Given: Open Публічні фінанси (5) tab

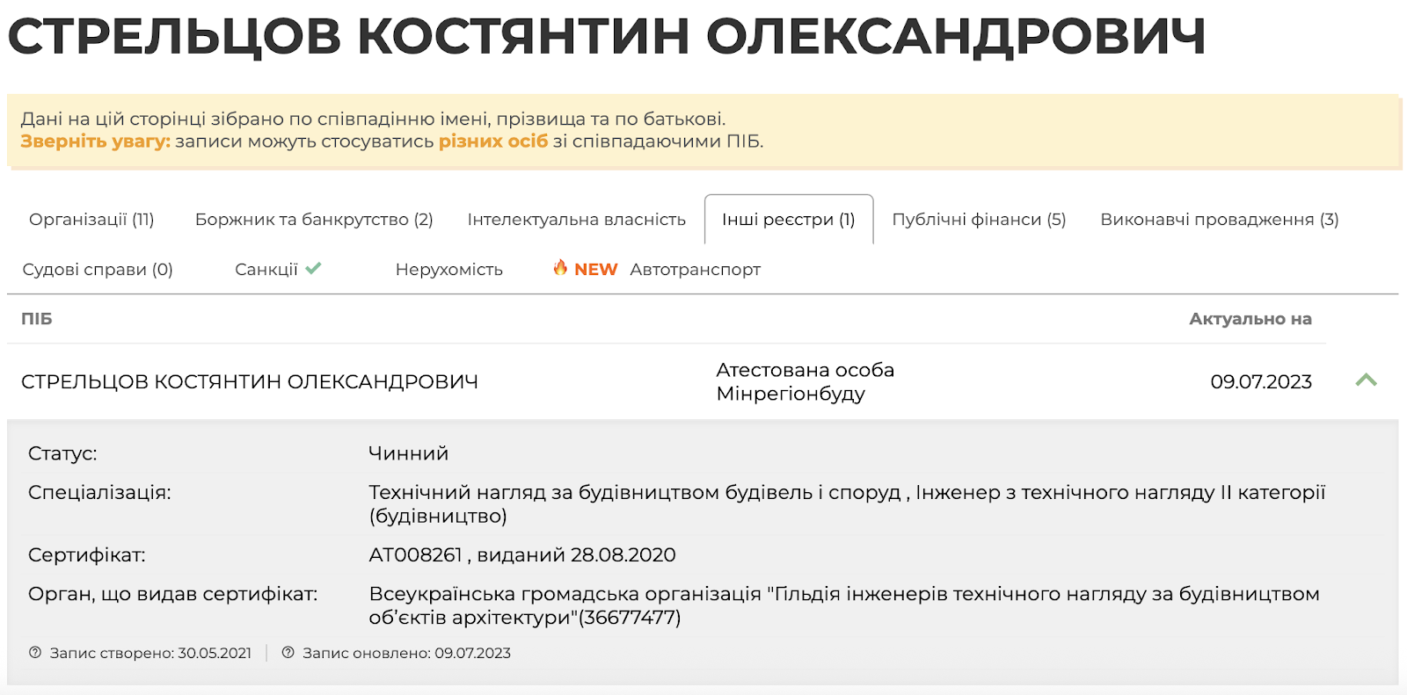Looking at the screenshot, I should (979, 220).
